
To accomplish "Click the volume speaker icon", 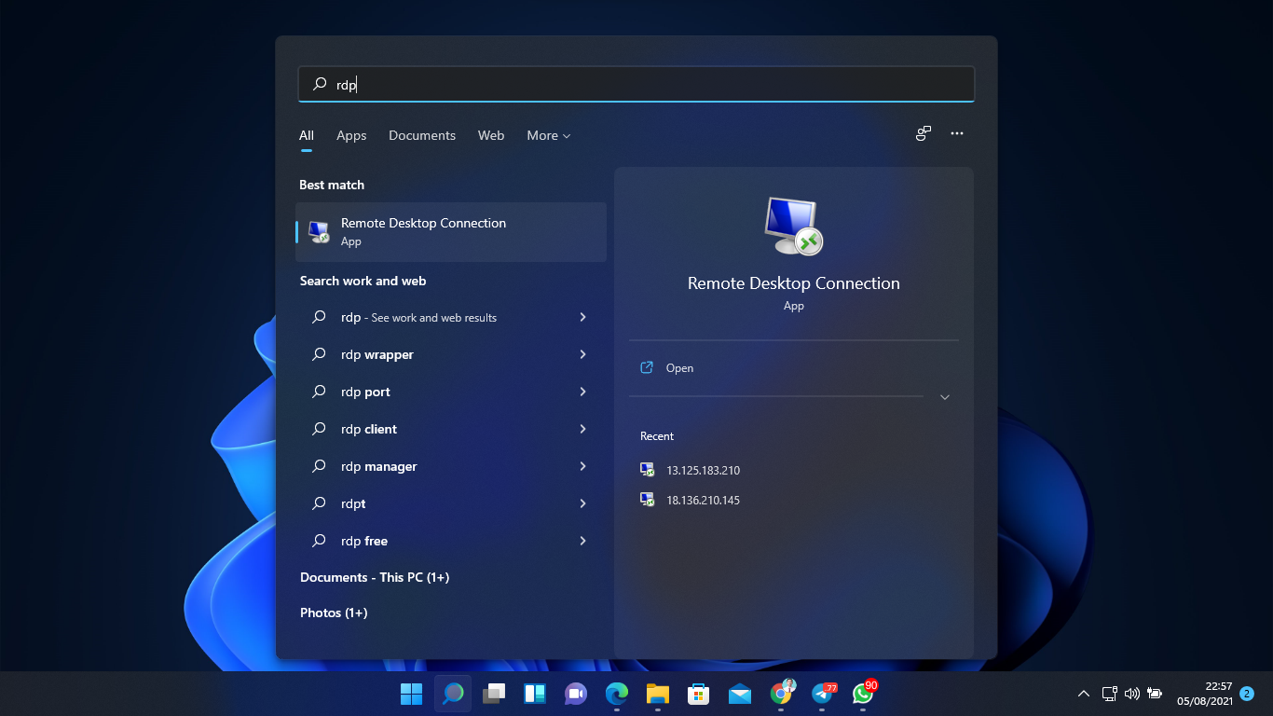I will (x=1132, y=694).
